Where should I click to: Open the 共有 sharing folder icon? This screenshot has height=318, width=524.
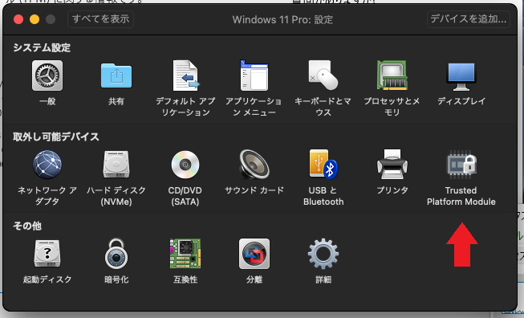click(x=116, y=75)
